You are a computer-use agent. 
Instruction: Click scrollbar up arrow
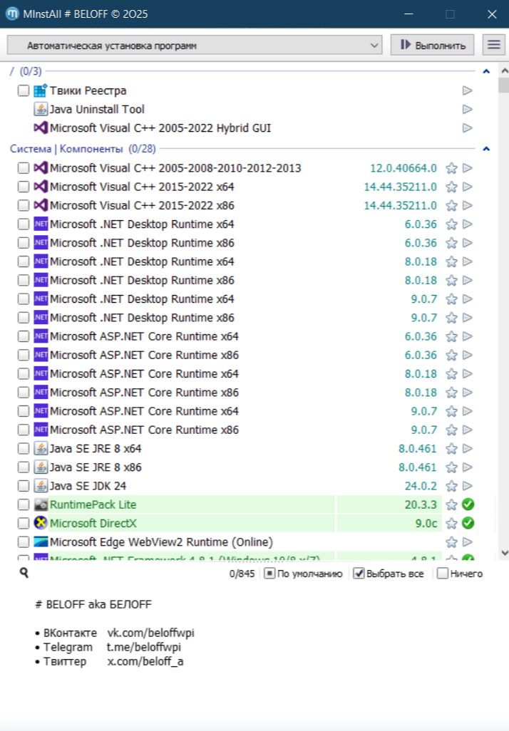[x=504, y=71]
